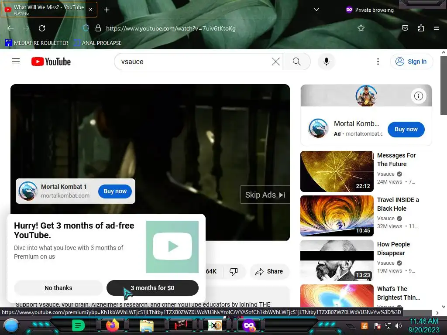Open the Pocket save icon

click(405, 28)
